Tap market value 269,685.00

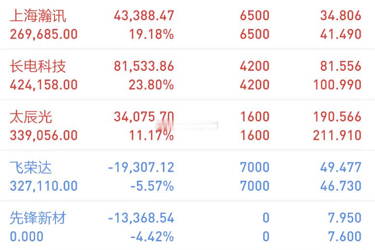click(44, 34)
